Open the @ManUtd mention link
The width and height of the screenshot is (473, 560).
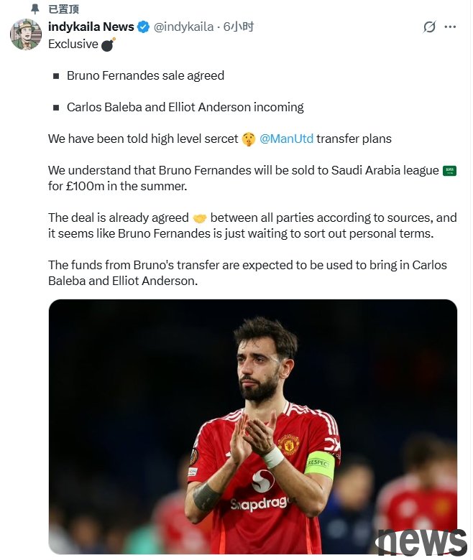(286, 139)
